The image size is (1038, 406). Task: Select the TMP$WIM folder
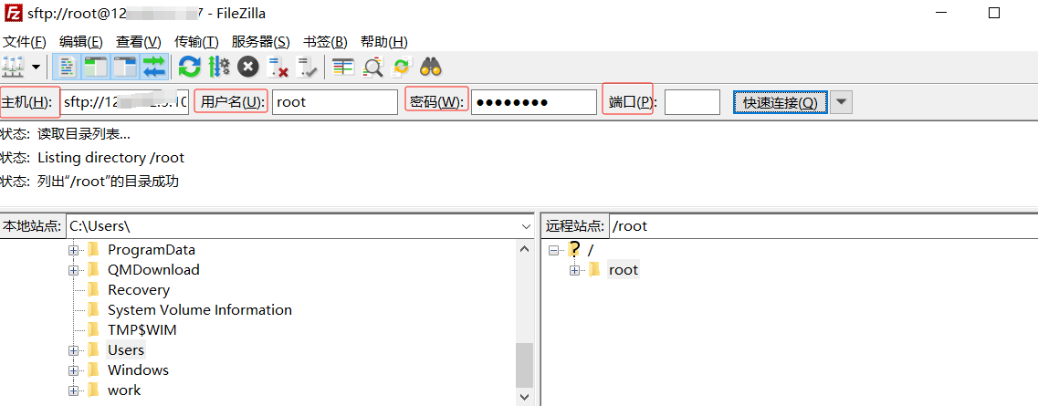142,329
